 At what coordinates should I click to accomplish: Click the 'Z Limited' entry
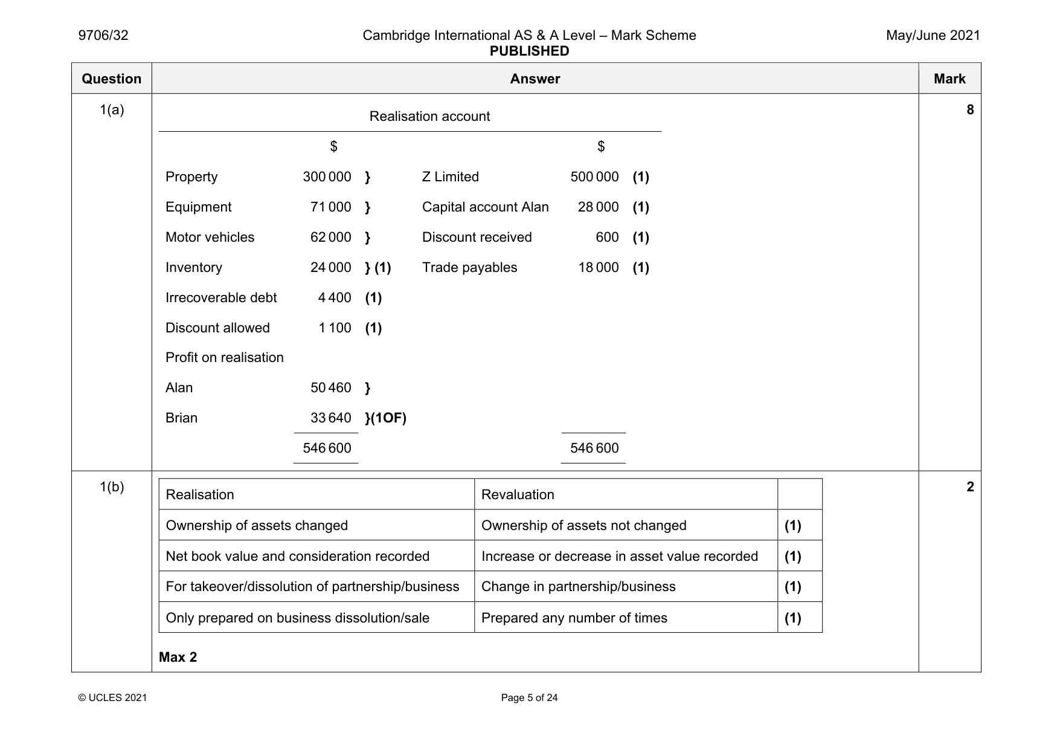pos(451,177)
